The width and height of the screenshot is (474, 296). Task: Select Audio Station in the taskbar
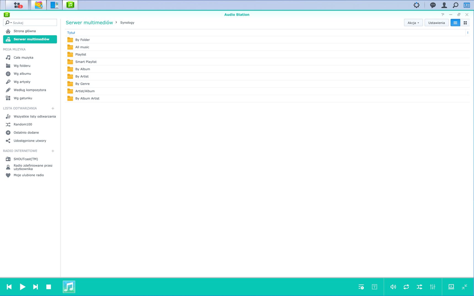70,5
